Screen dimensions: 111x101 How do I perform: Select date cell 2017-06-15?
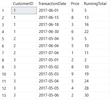click(53, 18)
